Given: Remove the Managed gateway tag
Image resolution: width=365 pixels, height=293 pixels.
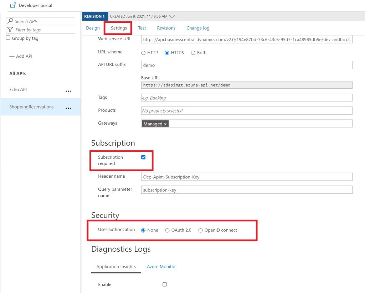Looking at the screenshot, I should (x=165, y=124).
